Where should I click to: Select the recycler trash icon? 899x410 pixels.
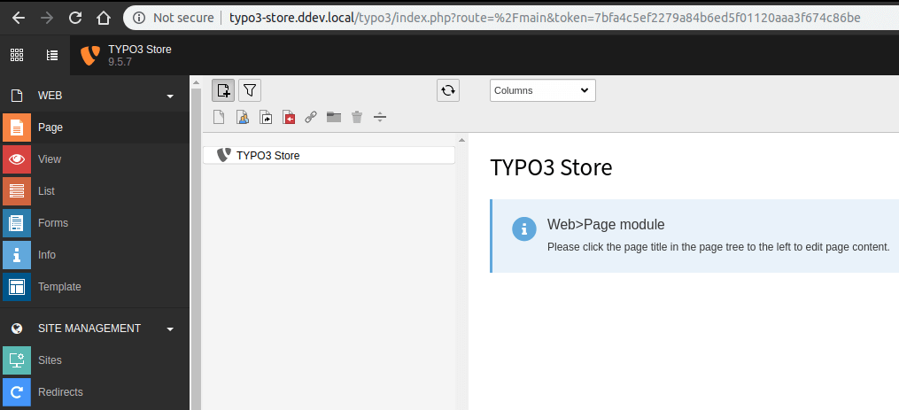(x=357, y=117)
